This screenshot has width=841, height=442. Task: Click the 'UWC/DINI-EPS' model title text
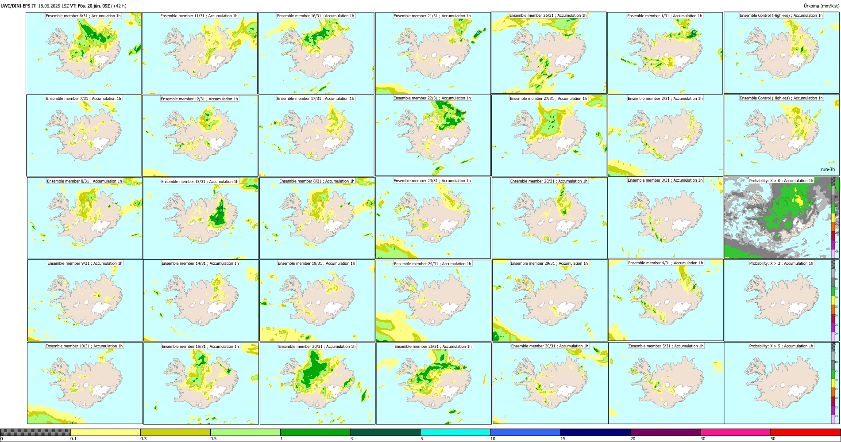15,6
